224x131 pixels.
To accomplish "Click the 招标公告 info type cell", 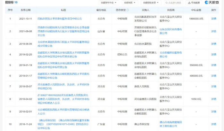I will point(122,55).
